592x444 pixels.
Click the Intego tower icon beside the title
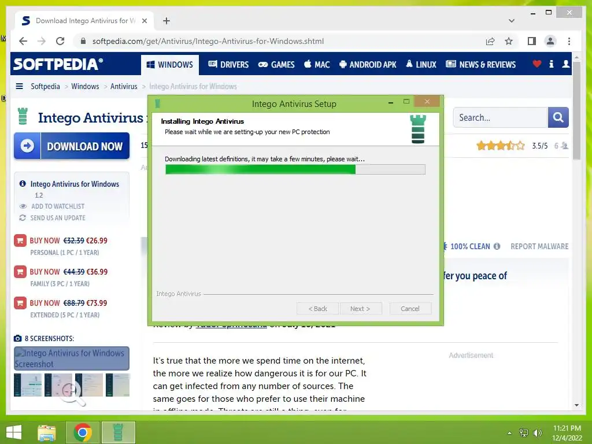23,116
